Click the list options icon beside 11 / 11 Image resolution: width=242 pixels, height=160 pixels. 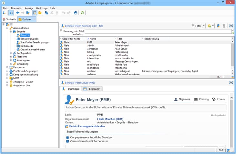coord(233,77)
